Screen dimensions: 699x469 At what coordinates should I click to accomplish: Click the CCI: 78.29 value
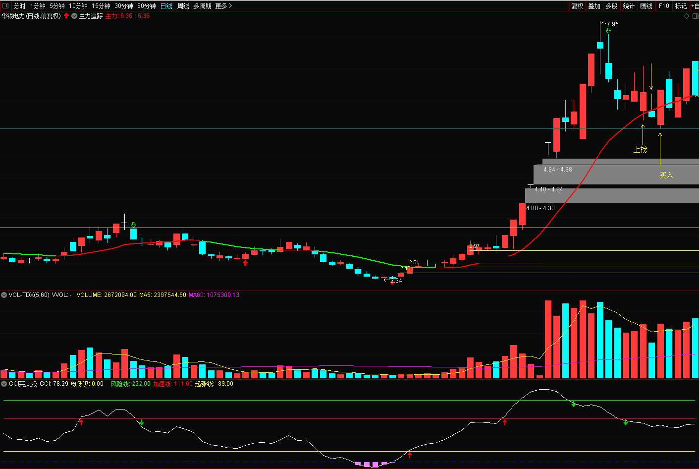pyautogui.click(x=54, y=383)
